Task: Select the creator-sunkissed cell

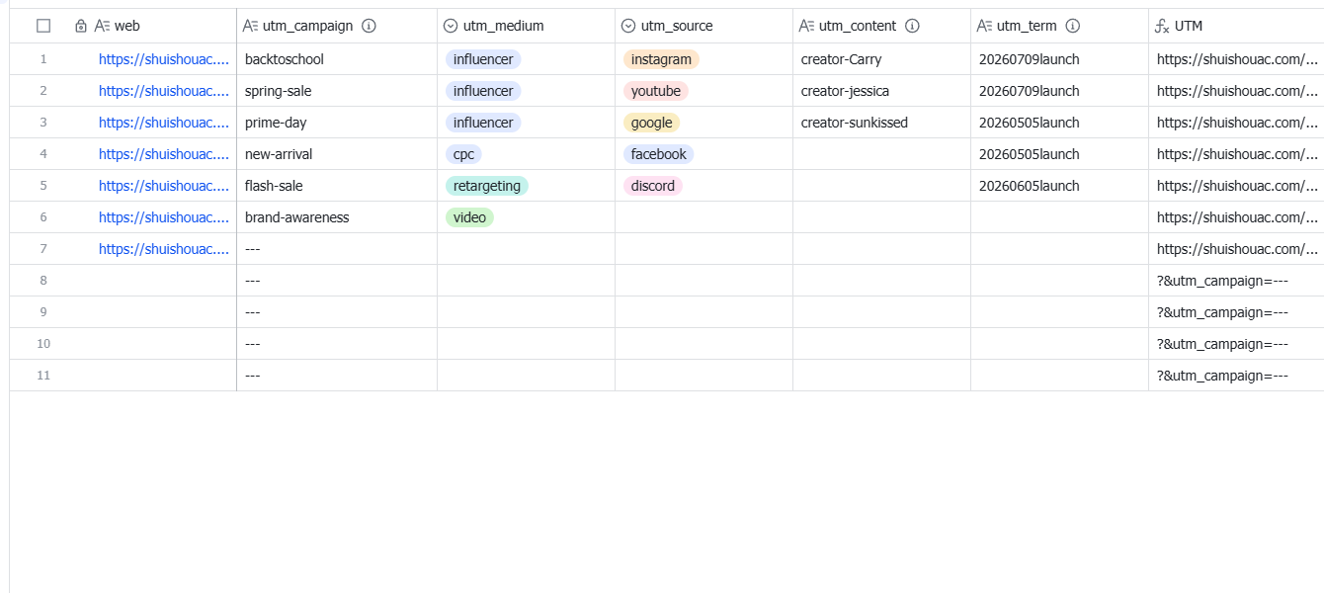Action: pyautogui.click(x=881, y=123)
